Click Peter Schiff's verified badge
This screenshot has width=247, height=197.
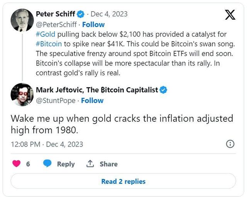pyautogui.click(x=81, y=14)
